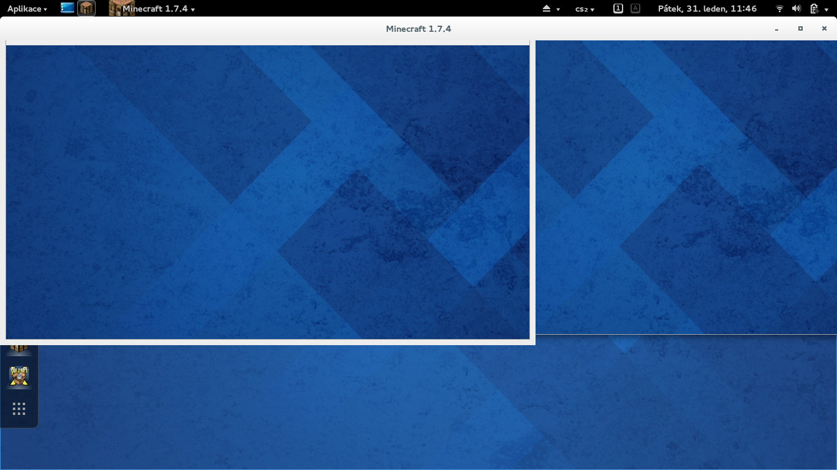Open the Minecraft 1.7.4 app menu

153,9
